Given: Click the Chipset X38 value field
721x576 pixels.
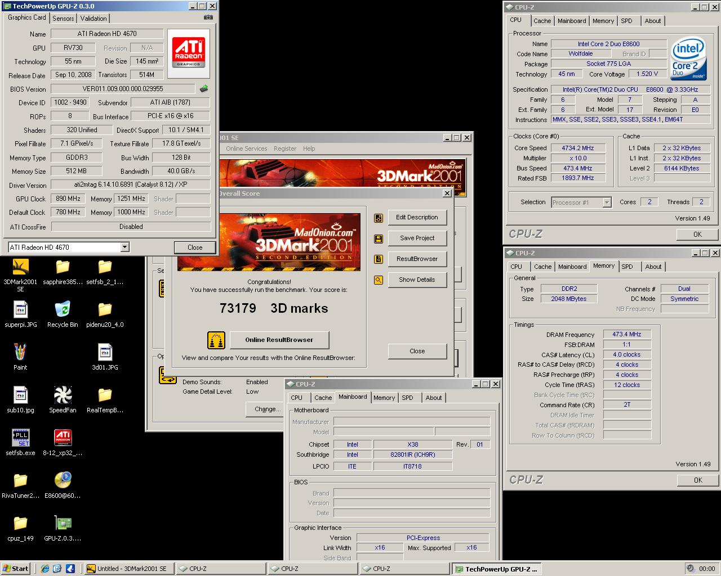Looking at the screenshot, I should pyautogui.click(x=412, y=445).
